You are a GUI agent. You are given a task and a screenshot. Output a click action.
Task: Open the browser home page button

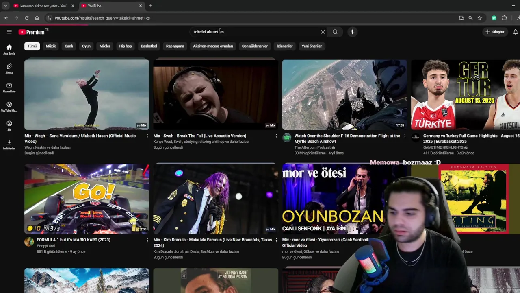coord(37,18)
